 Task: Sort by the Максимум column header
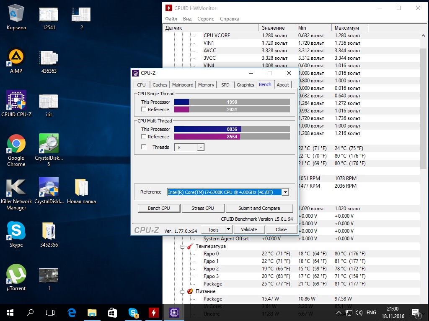tap(350, 28)
